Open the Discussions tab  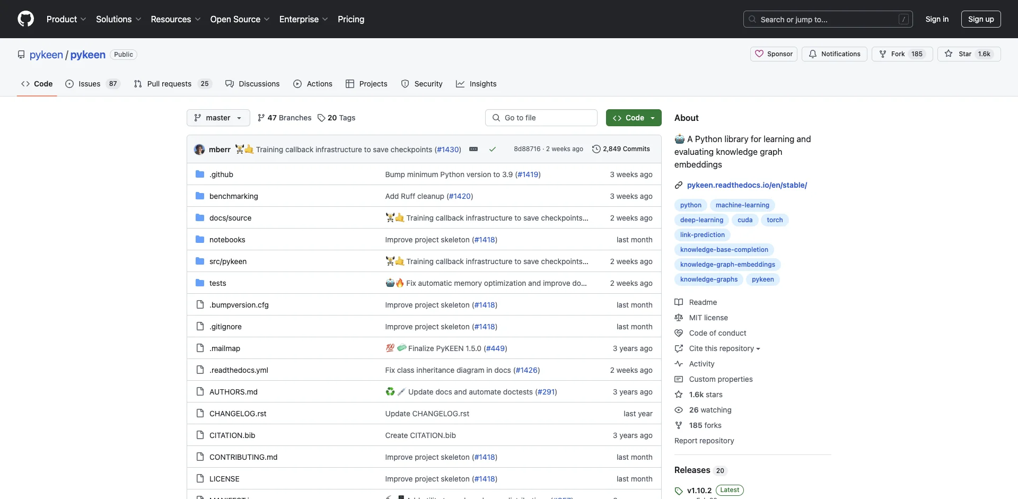tap(252, 84)
